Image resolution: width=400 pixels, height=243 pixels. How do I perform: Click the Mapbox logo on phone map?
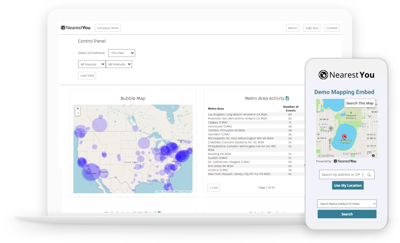point(326,156)
